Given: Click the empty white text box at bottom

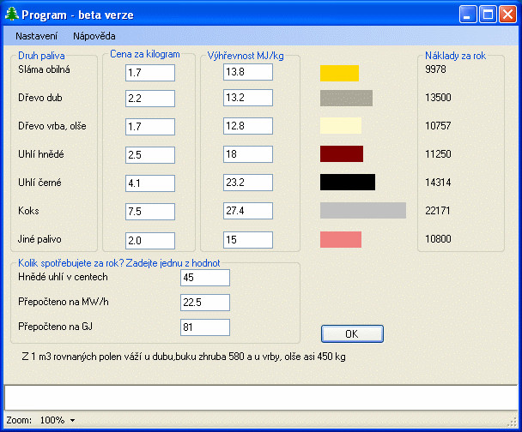Looking at the screenshot, I should tap(261, 398).
